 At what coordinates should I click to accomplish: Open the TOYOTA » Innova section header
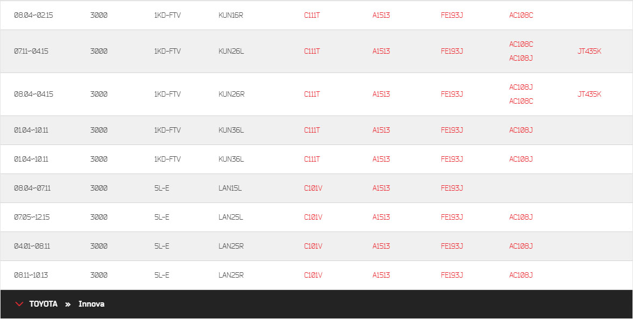(x=316, y=304)
